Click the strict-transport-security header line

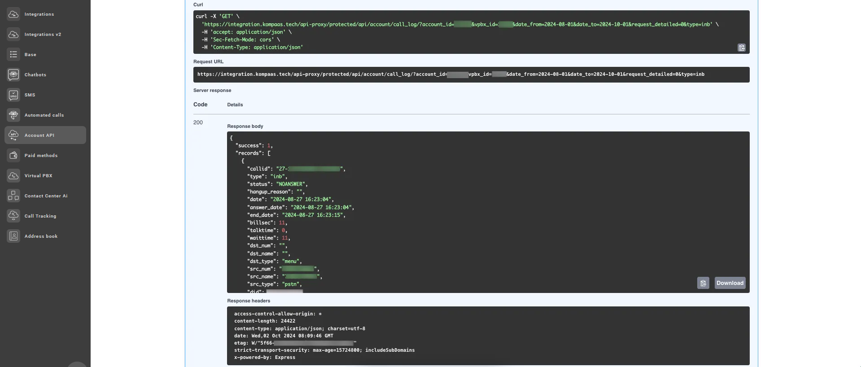coord(324,350)
